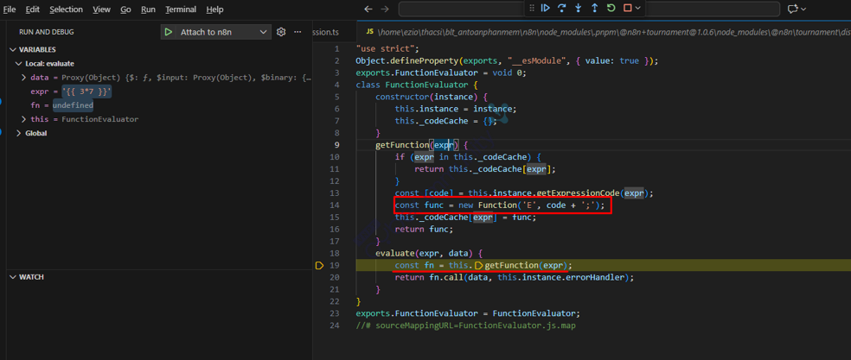The height and width of the screenshot is (360, 851).
Task: Click 'return func;' on line 16
Action: 424,229
